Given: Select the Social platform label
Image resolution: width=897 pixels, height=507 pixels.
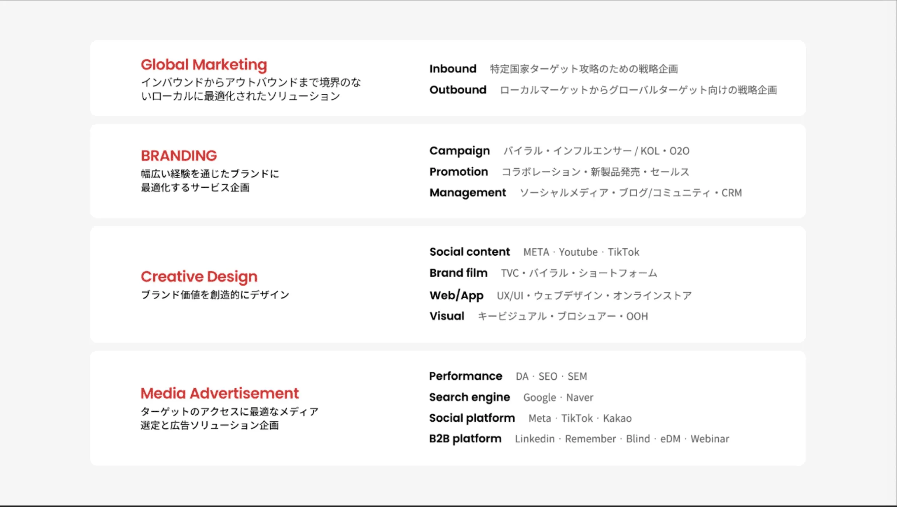Looking at the screenshot, I should point(472,418).
